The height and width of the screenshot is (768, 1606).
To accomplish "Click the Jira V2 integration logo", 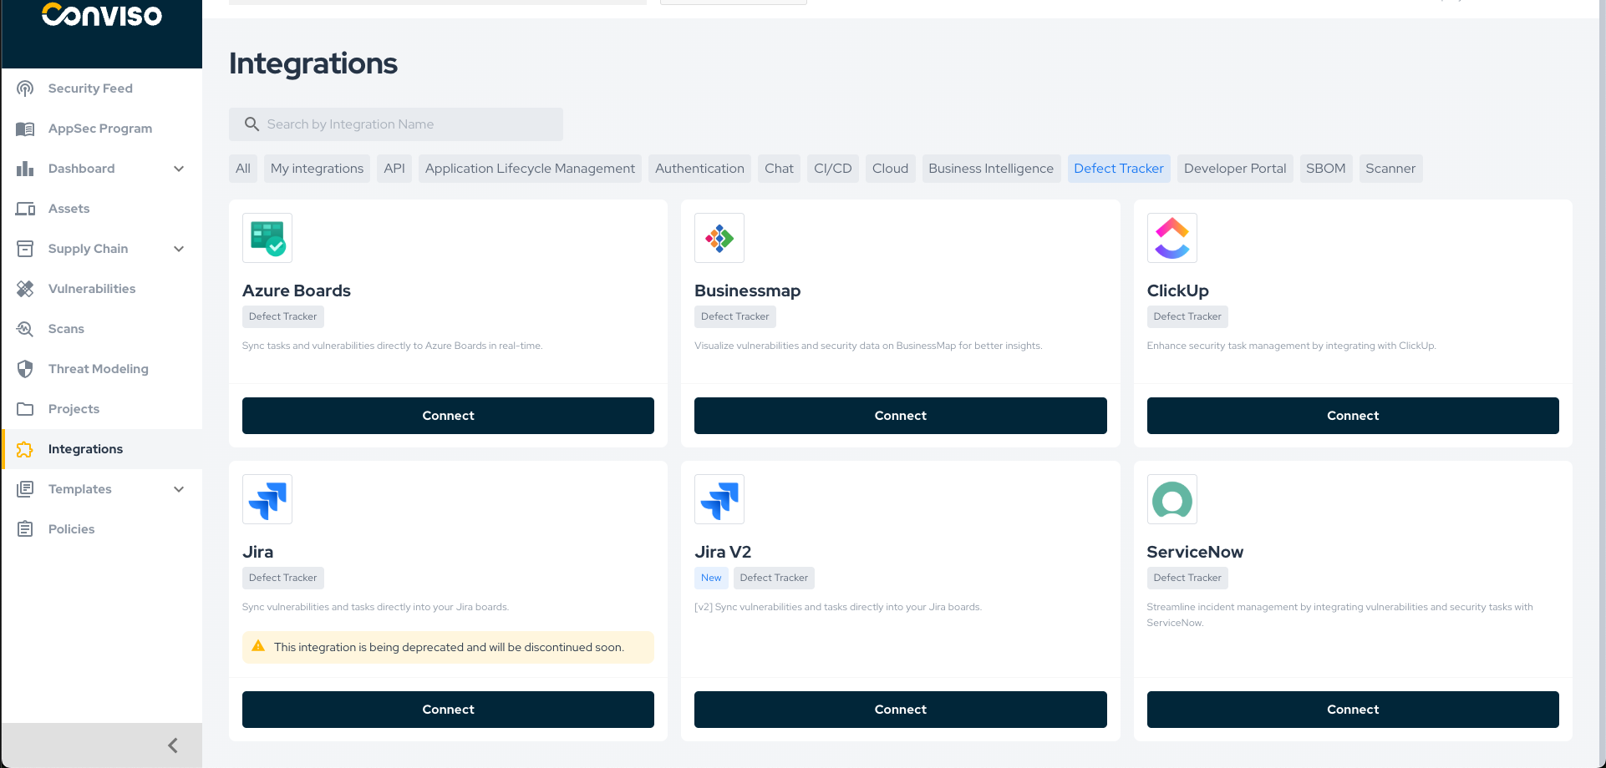I will pyautogui.click(x=719, y=498).
